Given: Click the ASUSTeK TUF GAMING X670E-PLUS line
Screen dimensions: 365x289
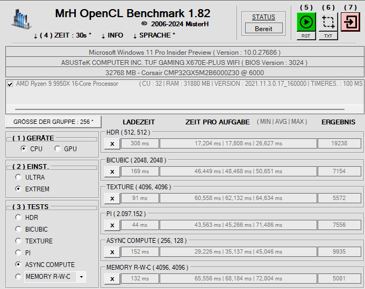Looking at the screenshot, I should coord(185,62).
